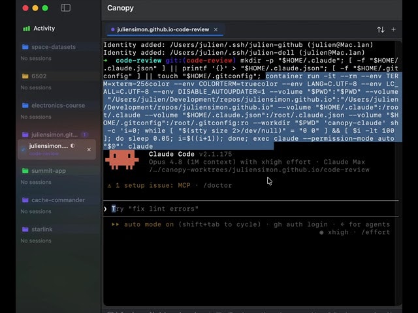The width and height of the screenshot is (418, 313).
Task: Open the cache-commander project
Action: pyautogui.click(x=58, y=200)
